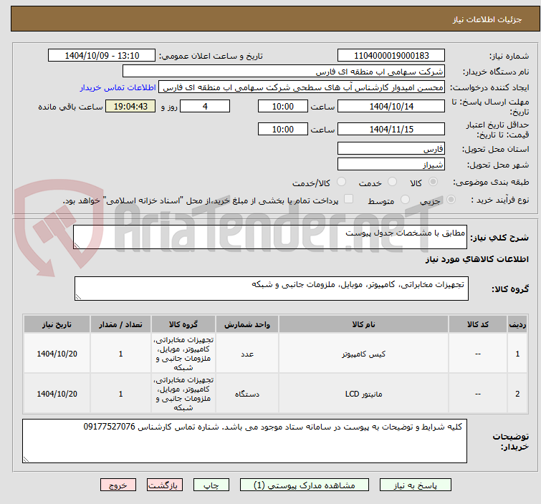Click the چاپ print button
The width and height of the screenshot is (541, 504).
[211, 485]
